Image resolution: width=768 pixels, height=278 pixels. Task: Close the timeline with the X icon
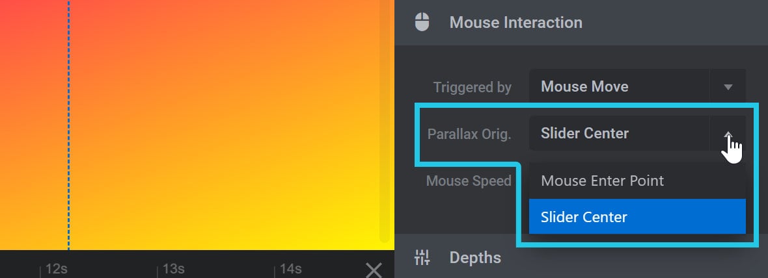point(374,270)
